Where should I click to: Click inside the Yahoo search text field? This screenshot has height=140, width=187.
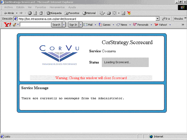(35, 25)
